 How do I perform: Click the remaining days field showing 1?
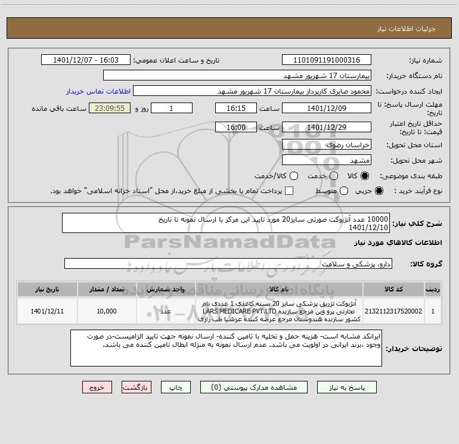coord(172,108)
